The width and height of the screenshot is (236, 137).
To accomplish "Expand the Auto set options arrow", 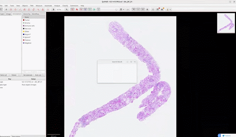I will pos(44,75).
